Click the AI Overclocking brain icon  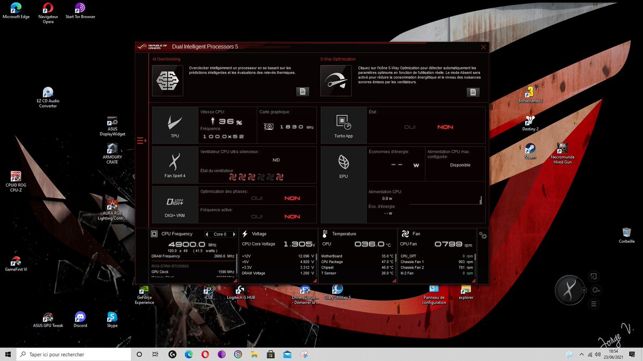click(168, 81)
